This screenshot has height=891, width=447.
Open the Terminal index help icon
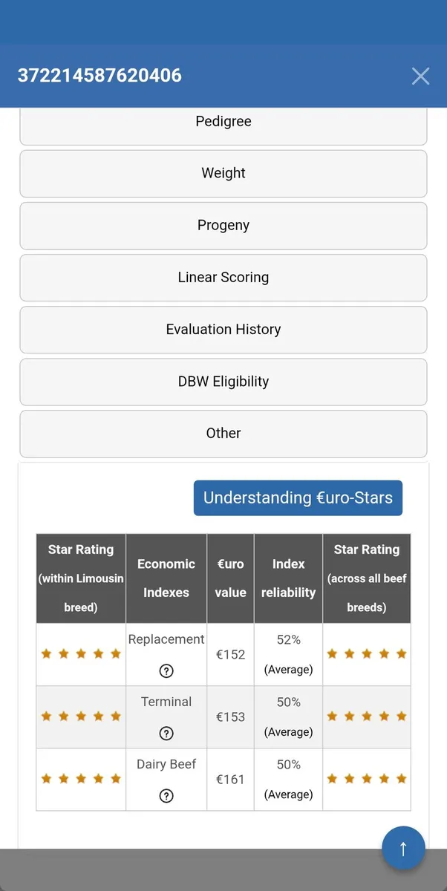pos(166,733)
